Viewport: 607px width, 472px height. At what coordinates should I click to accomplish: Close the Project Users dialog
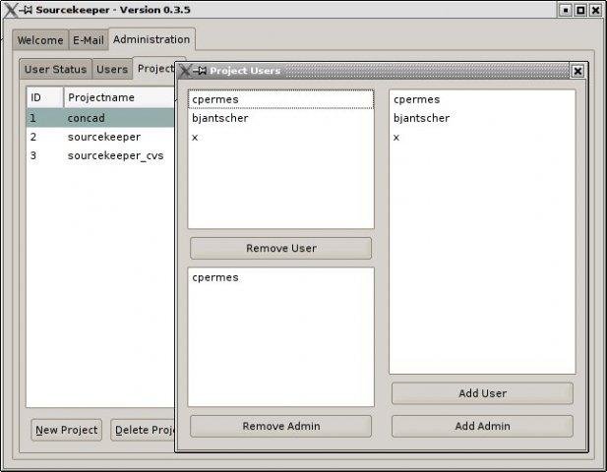click(x=577, y=71)
